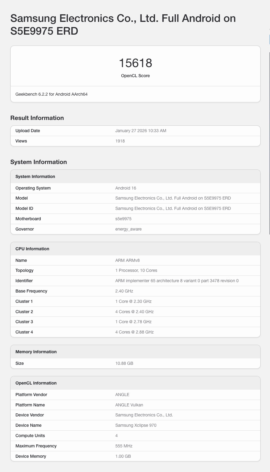Image resolution: width=270 pixels, height=472 pixels.
Task: Click the memory size 10.88 GB value
Action: 124,363
